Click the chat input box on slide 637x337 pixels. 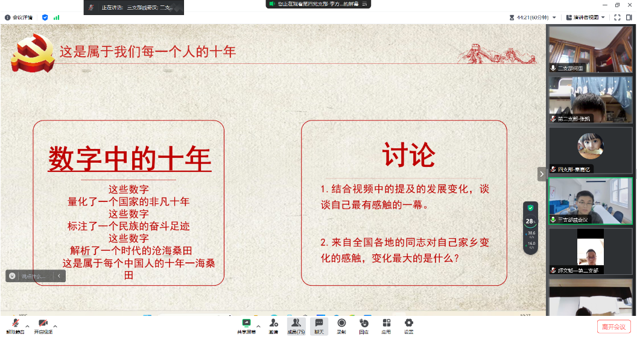click(x=33, y=276)
